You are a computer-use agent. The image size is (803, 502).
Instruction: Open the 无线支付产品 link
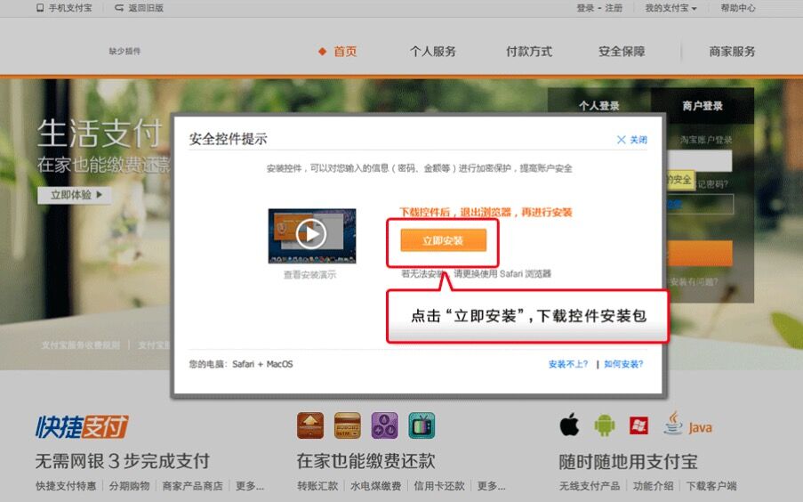(590, 486)
